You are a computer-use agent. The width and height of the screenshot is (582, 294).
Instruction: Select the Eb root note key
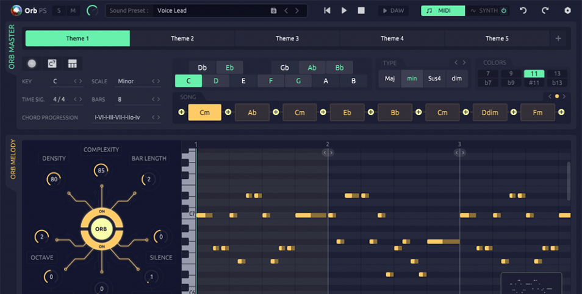230,68
